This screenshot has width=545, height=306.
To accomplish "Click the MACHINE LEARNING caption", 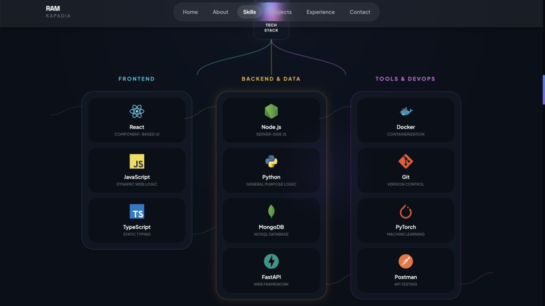I will click(406, 234).
